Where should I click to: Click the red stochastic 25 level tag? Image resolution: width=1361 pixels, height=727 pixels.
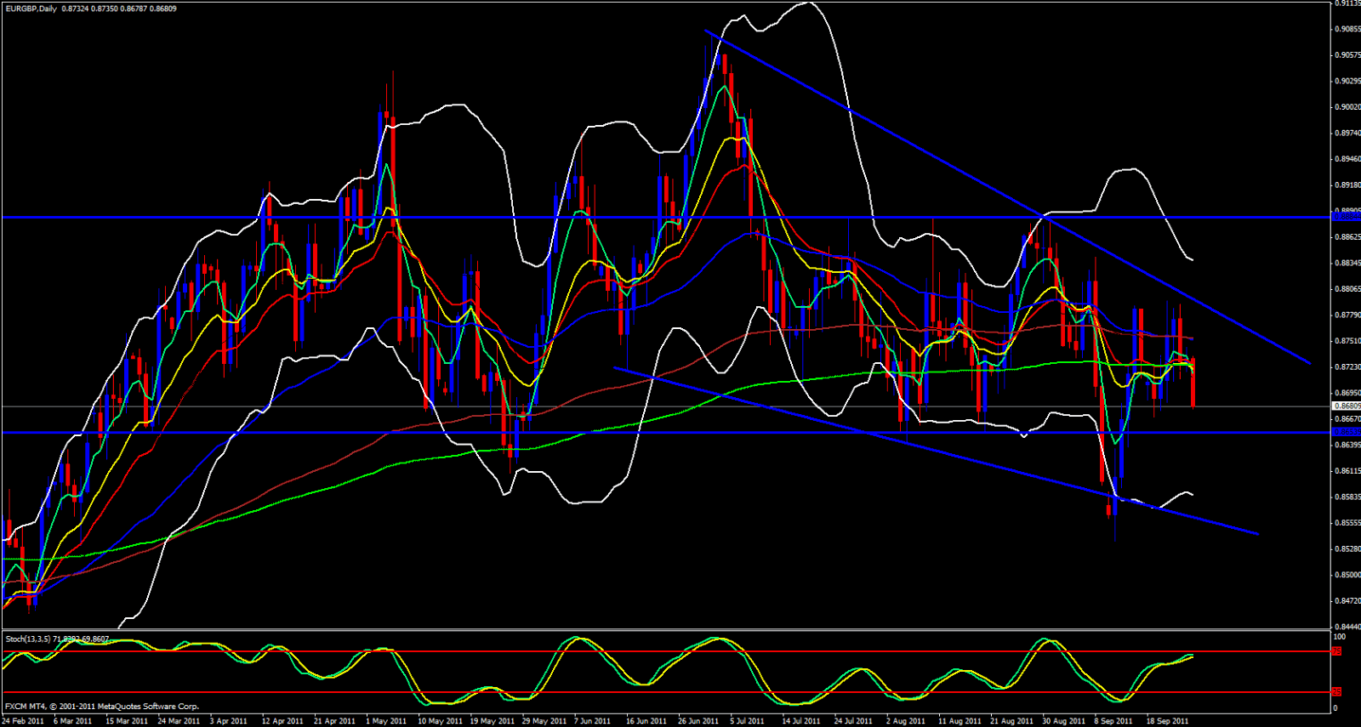1336,692
